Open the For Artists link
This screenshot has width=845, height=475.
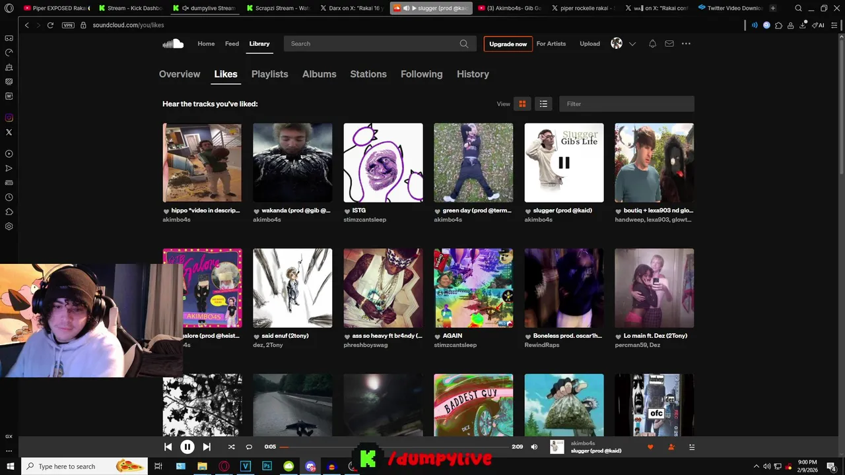(x=551, y=44)
